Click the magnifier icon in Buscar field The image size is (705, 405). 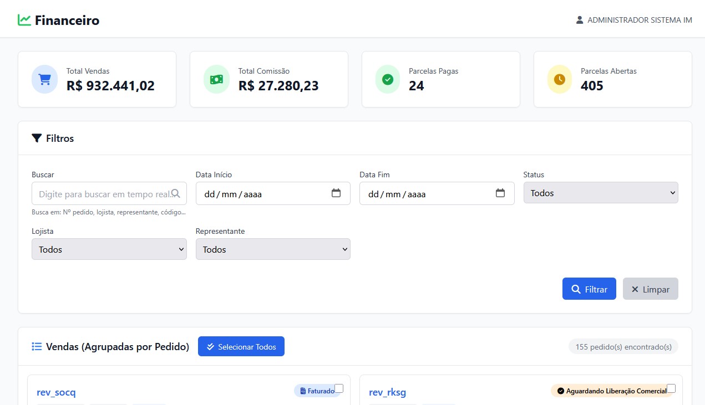tap(176, 193)
